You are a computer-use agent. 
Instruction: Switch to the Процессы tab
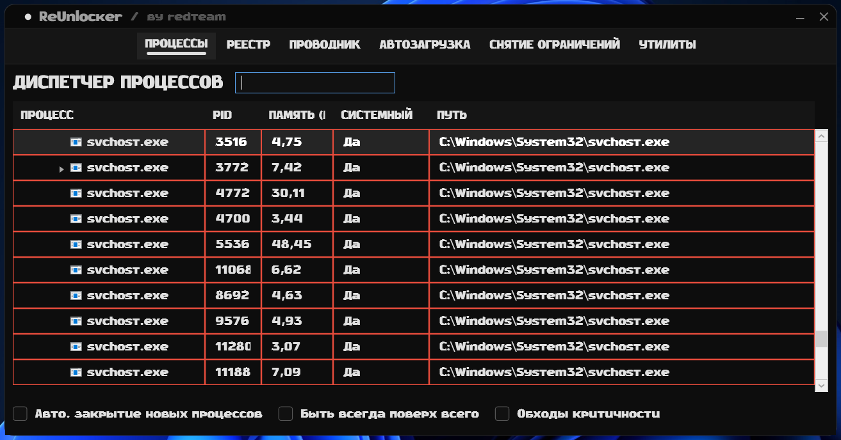tap(176, 45)
